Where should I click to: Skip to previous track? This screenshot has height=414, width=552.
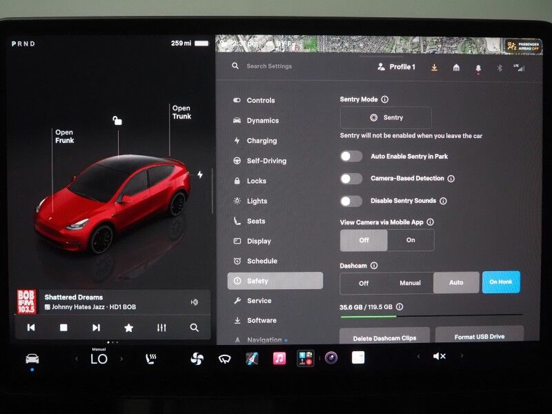point(31,328)
